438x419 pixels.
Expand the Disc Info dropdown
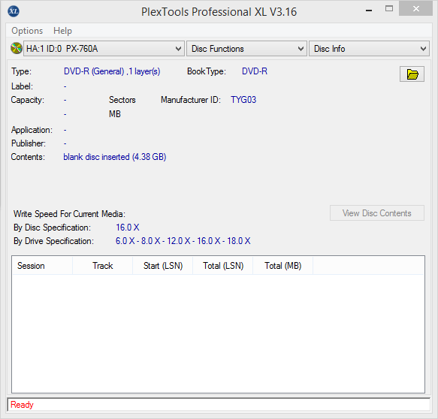tap(369, 49)
